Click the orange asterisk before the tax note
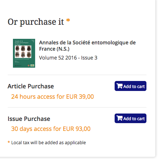The width and height of the screenshot is (159, 159). (9, 142)
